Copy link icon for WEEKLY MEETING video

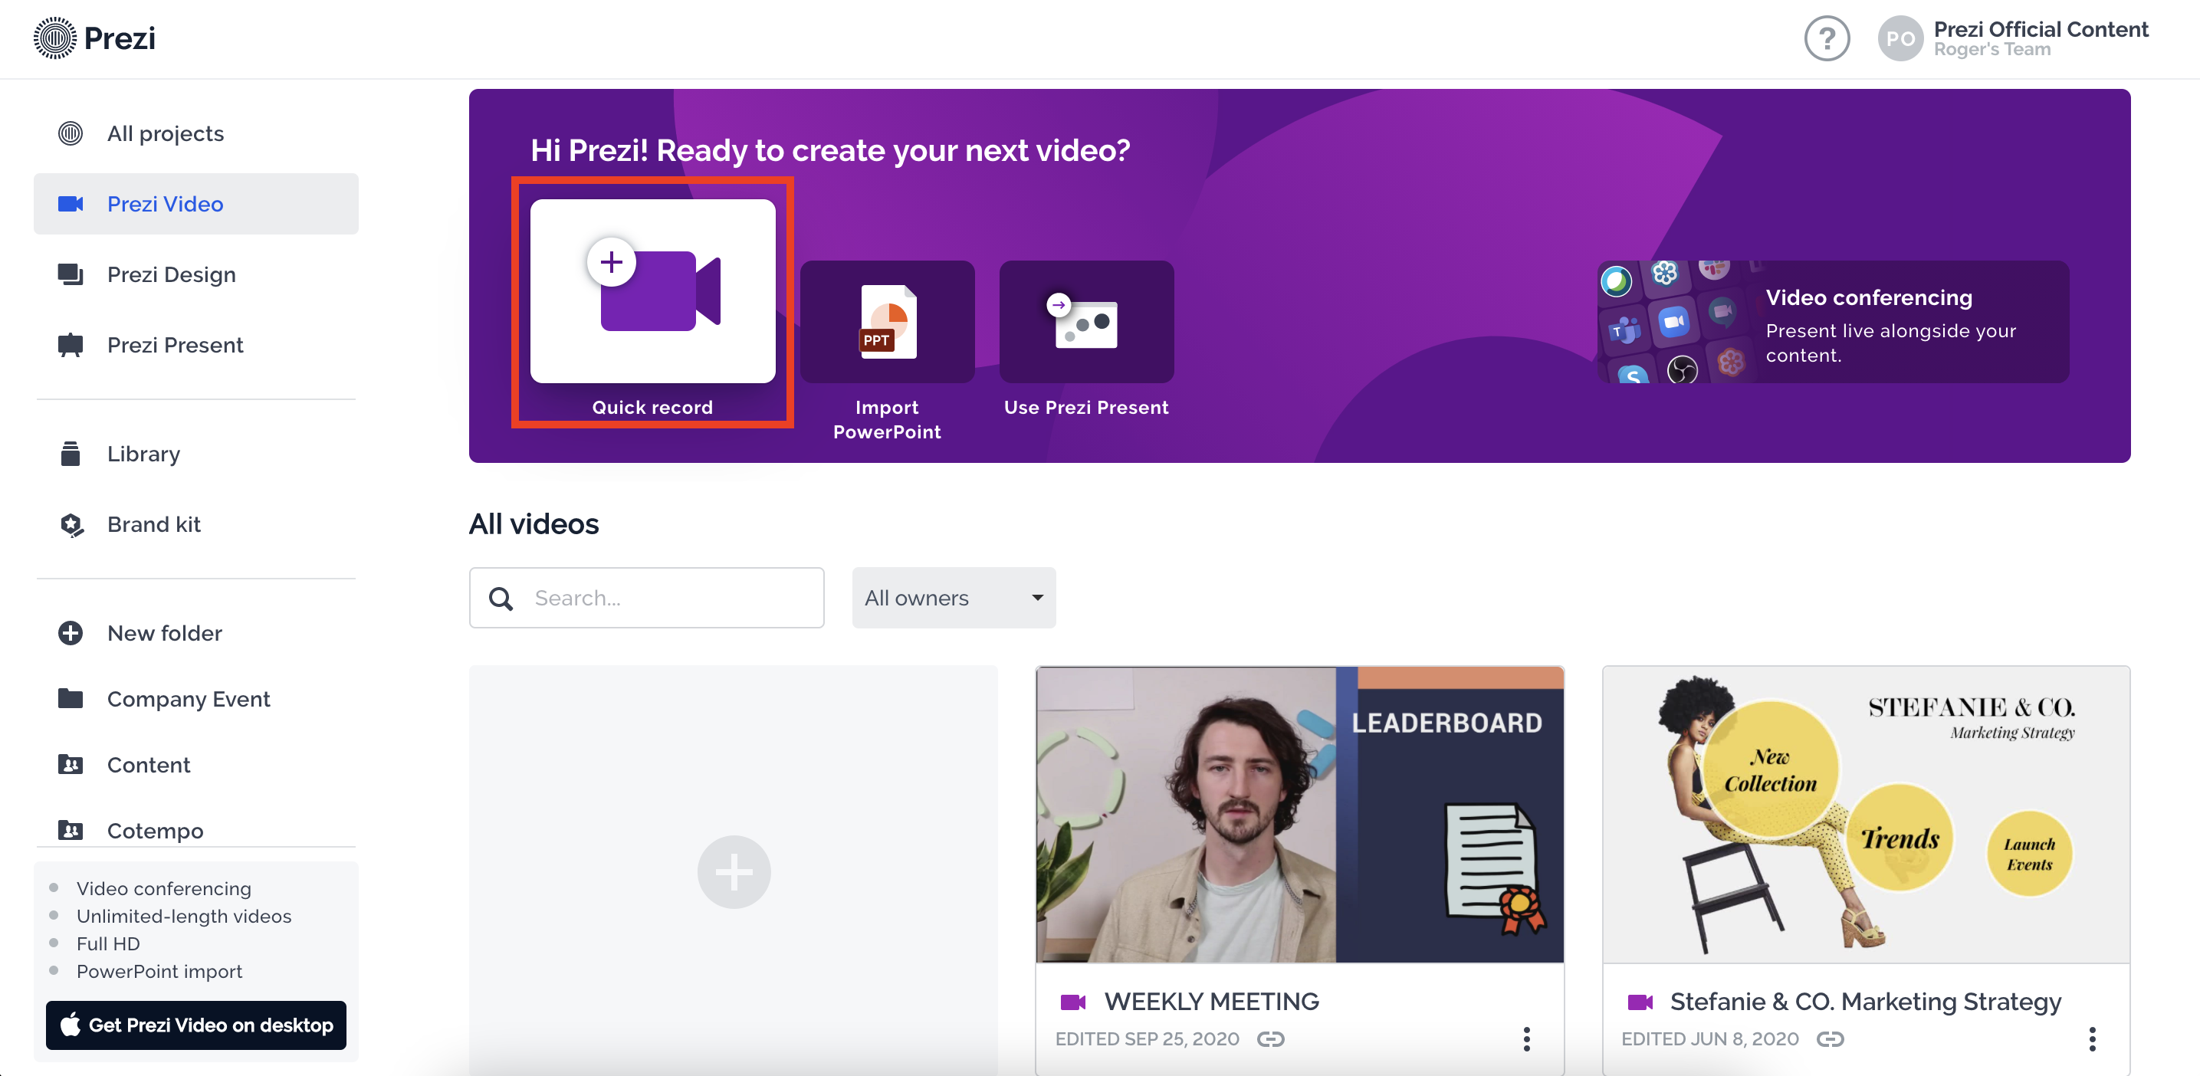tap(1271, 1038)
